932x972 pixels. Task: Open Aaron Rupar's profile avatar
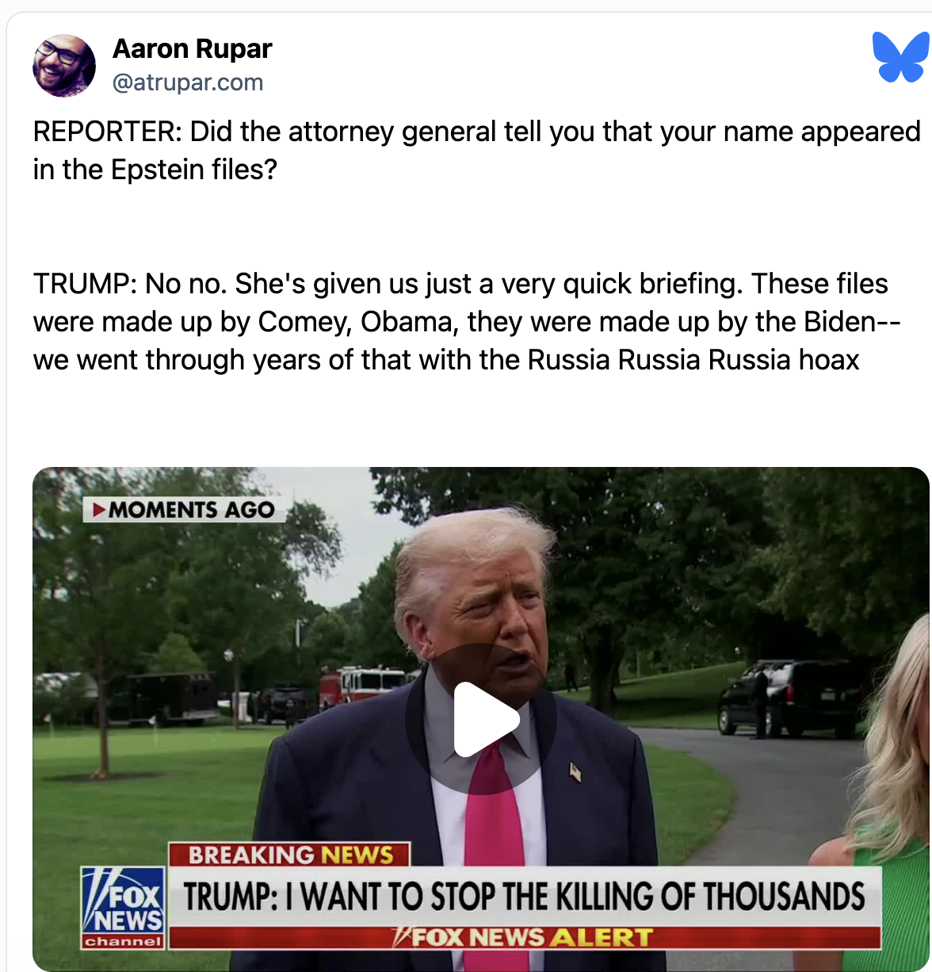64,66
